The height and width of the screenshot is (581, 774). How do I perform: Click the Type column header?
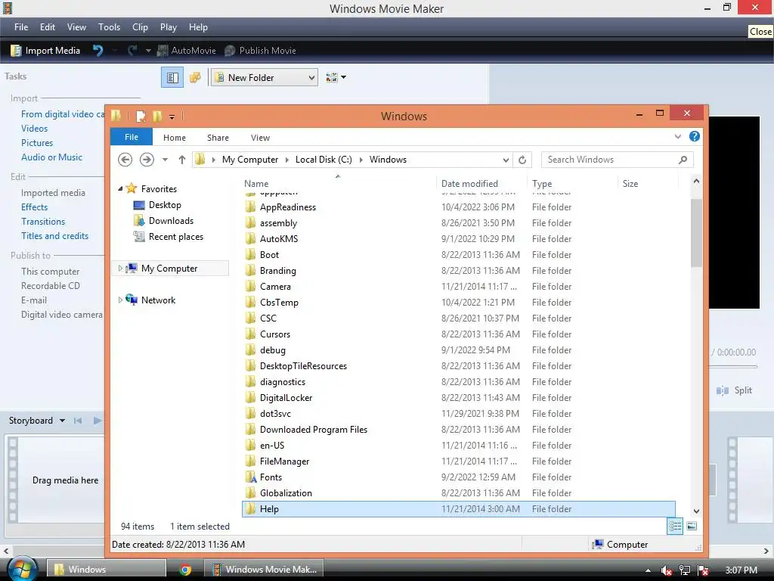542,184
